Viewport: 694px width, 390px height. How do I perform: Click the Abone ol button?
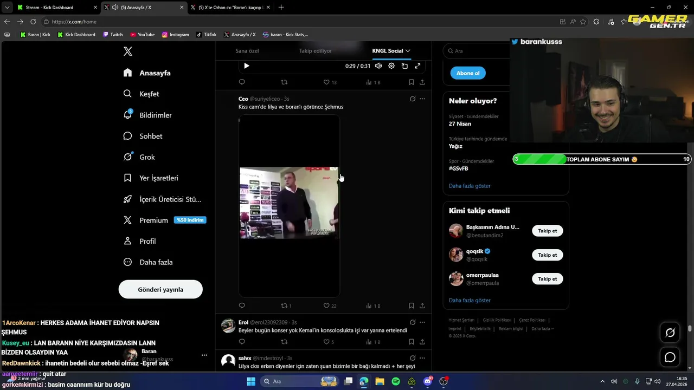(x=468, y=73)
